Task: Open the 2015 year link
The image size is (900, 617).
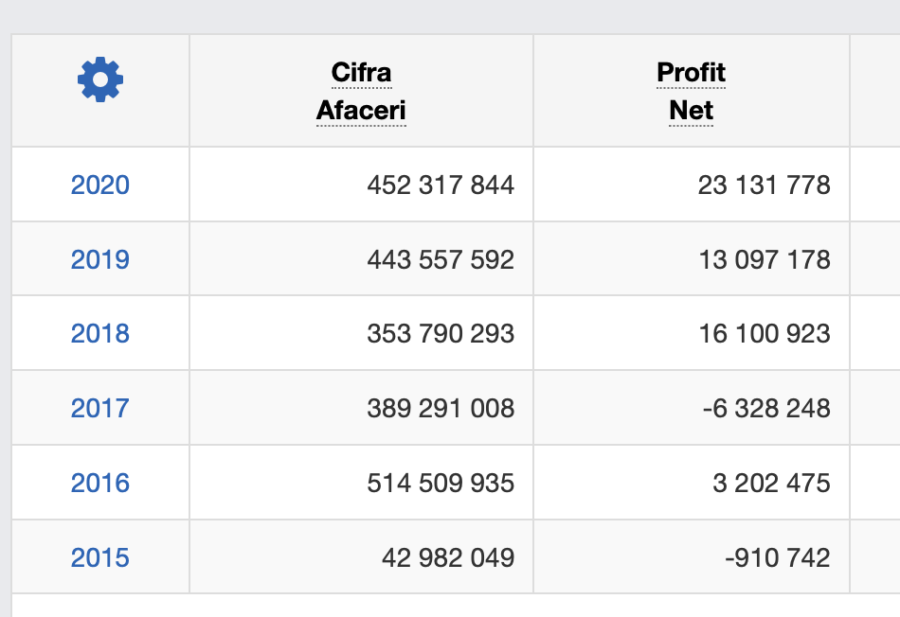Action: 100,557
